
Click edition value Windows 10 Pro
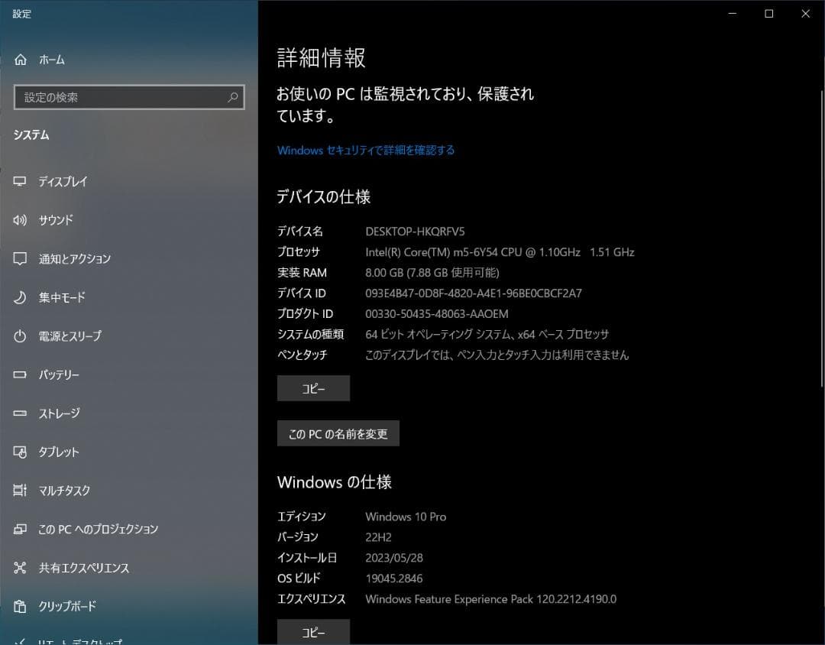pos(406,517)
